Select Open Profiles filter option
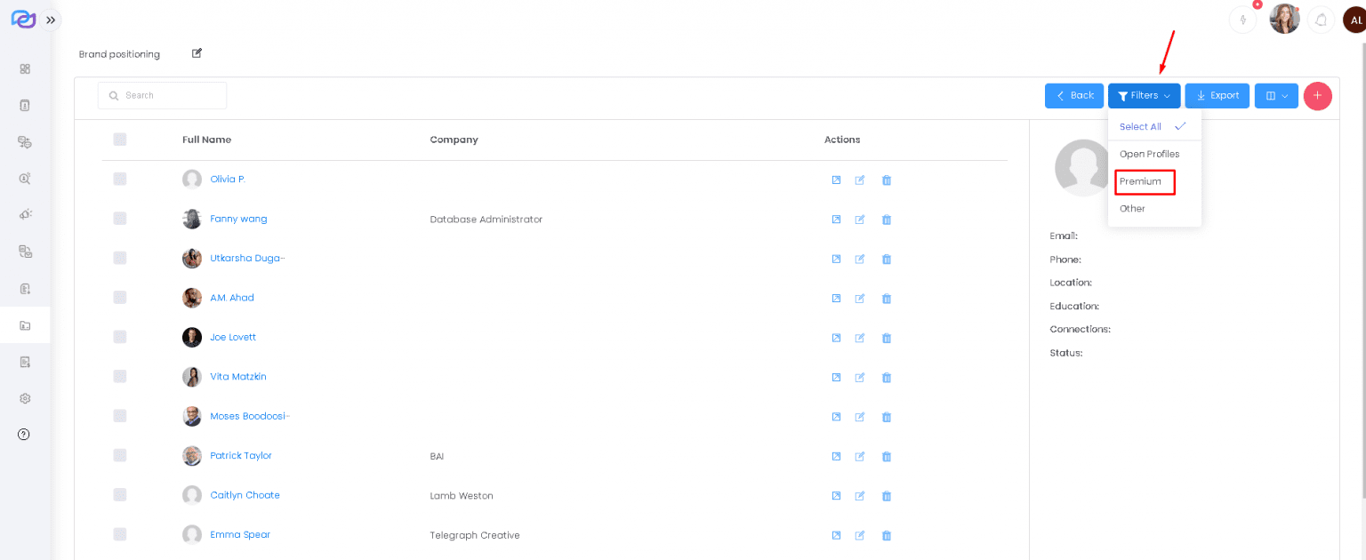This screenshot has height=560, width=1366. tap(1149, 154)
